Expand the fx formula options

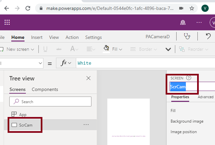[66, 63]
